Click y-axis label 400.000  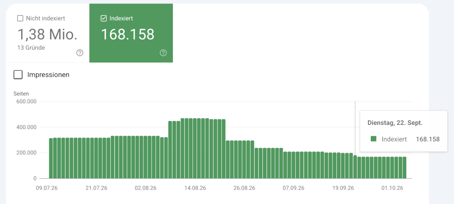(x=26, y=127)
